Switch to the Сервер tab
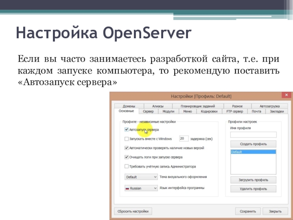Screen dimensions: 293x220 [x=148, y=111]
